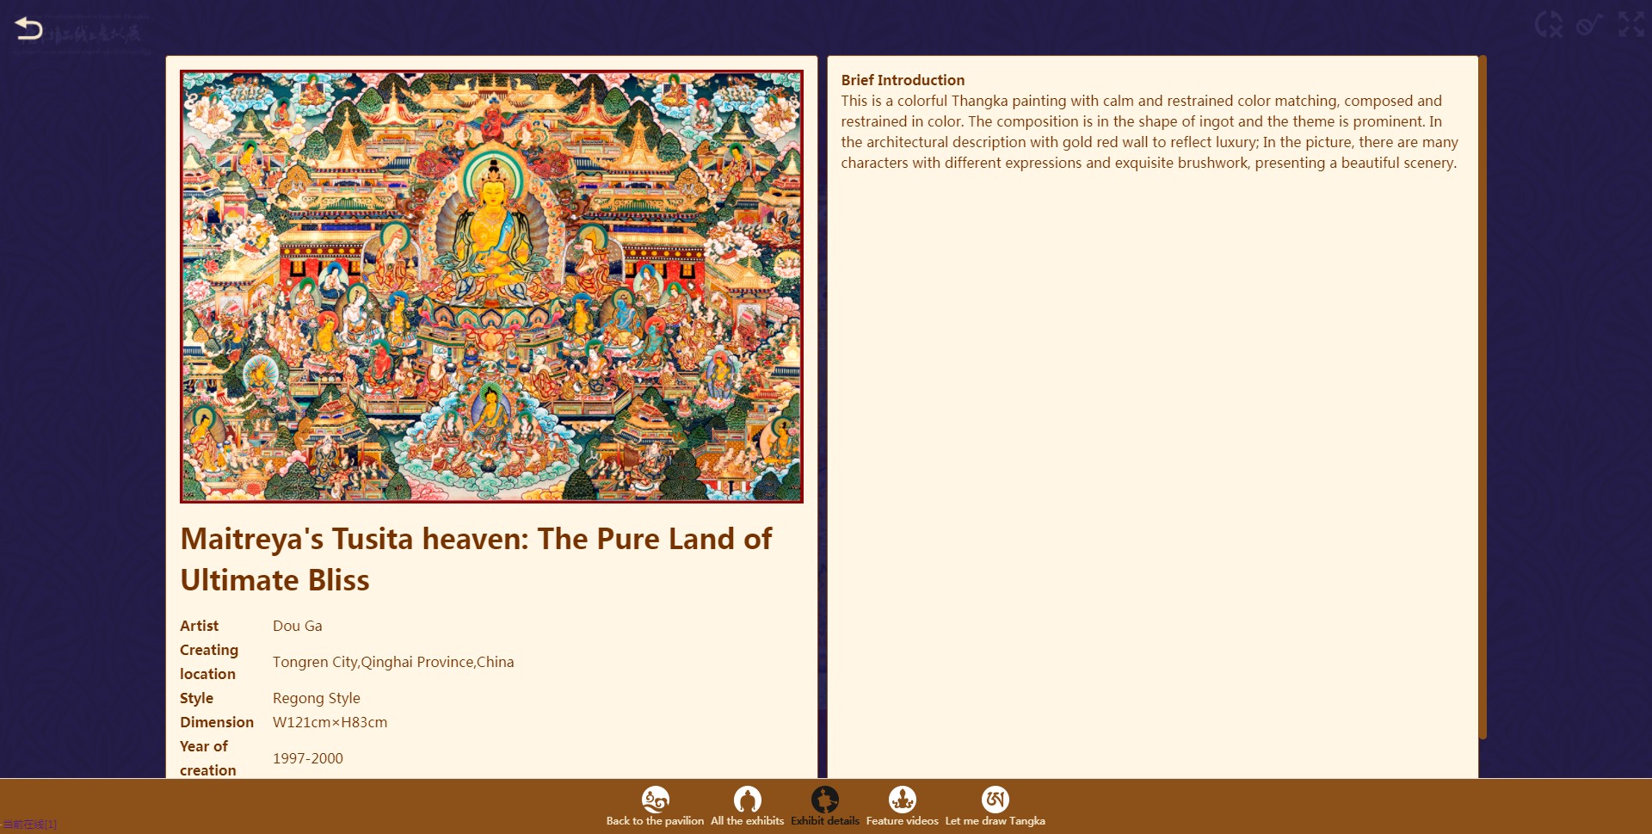Click the Year of creation label

(208, 758)
